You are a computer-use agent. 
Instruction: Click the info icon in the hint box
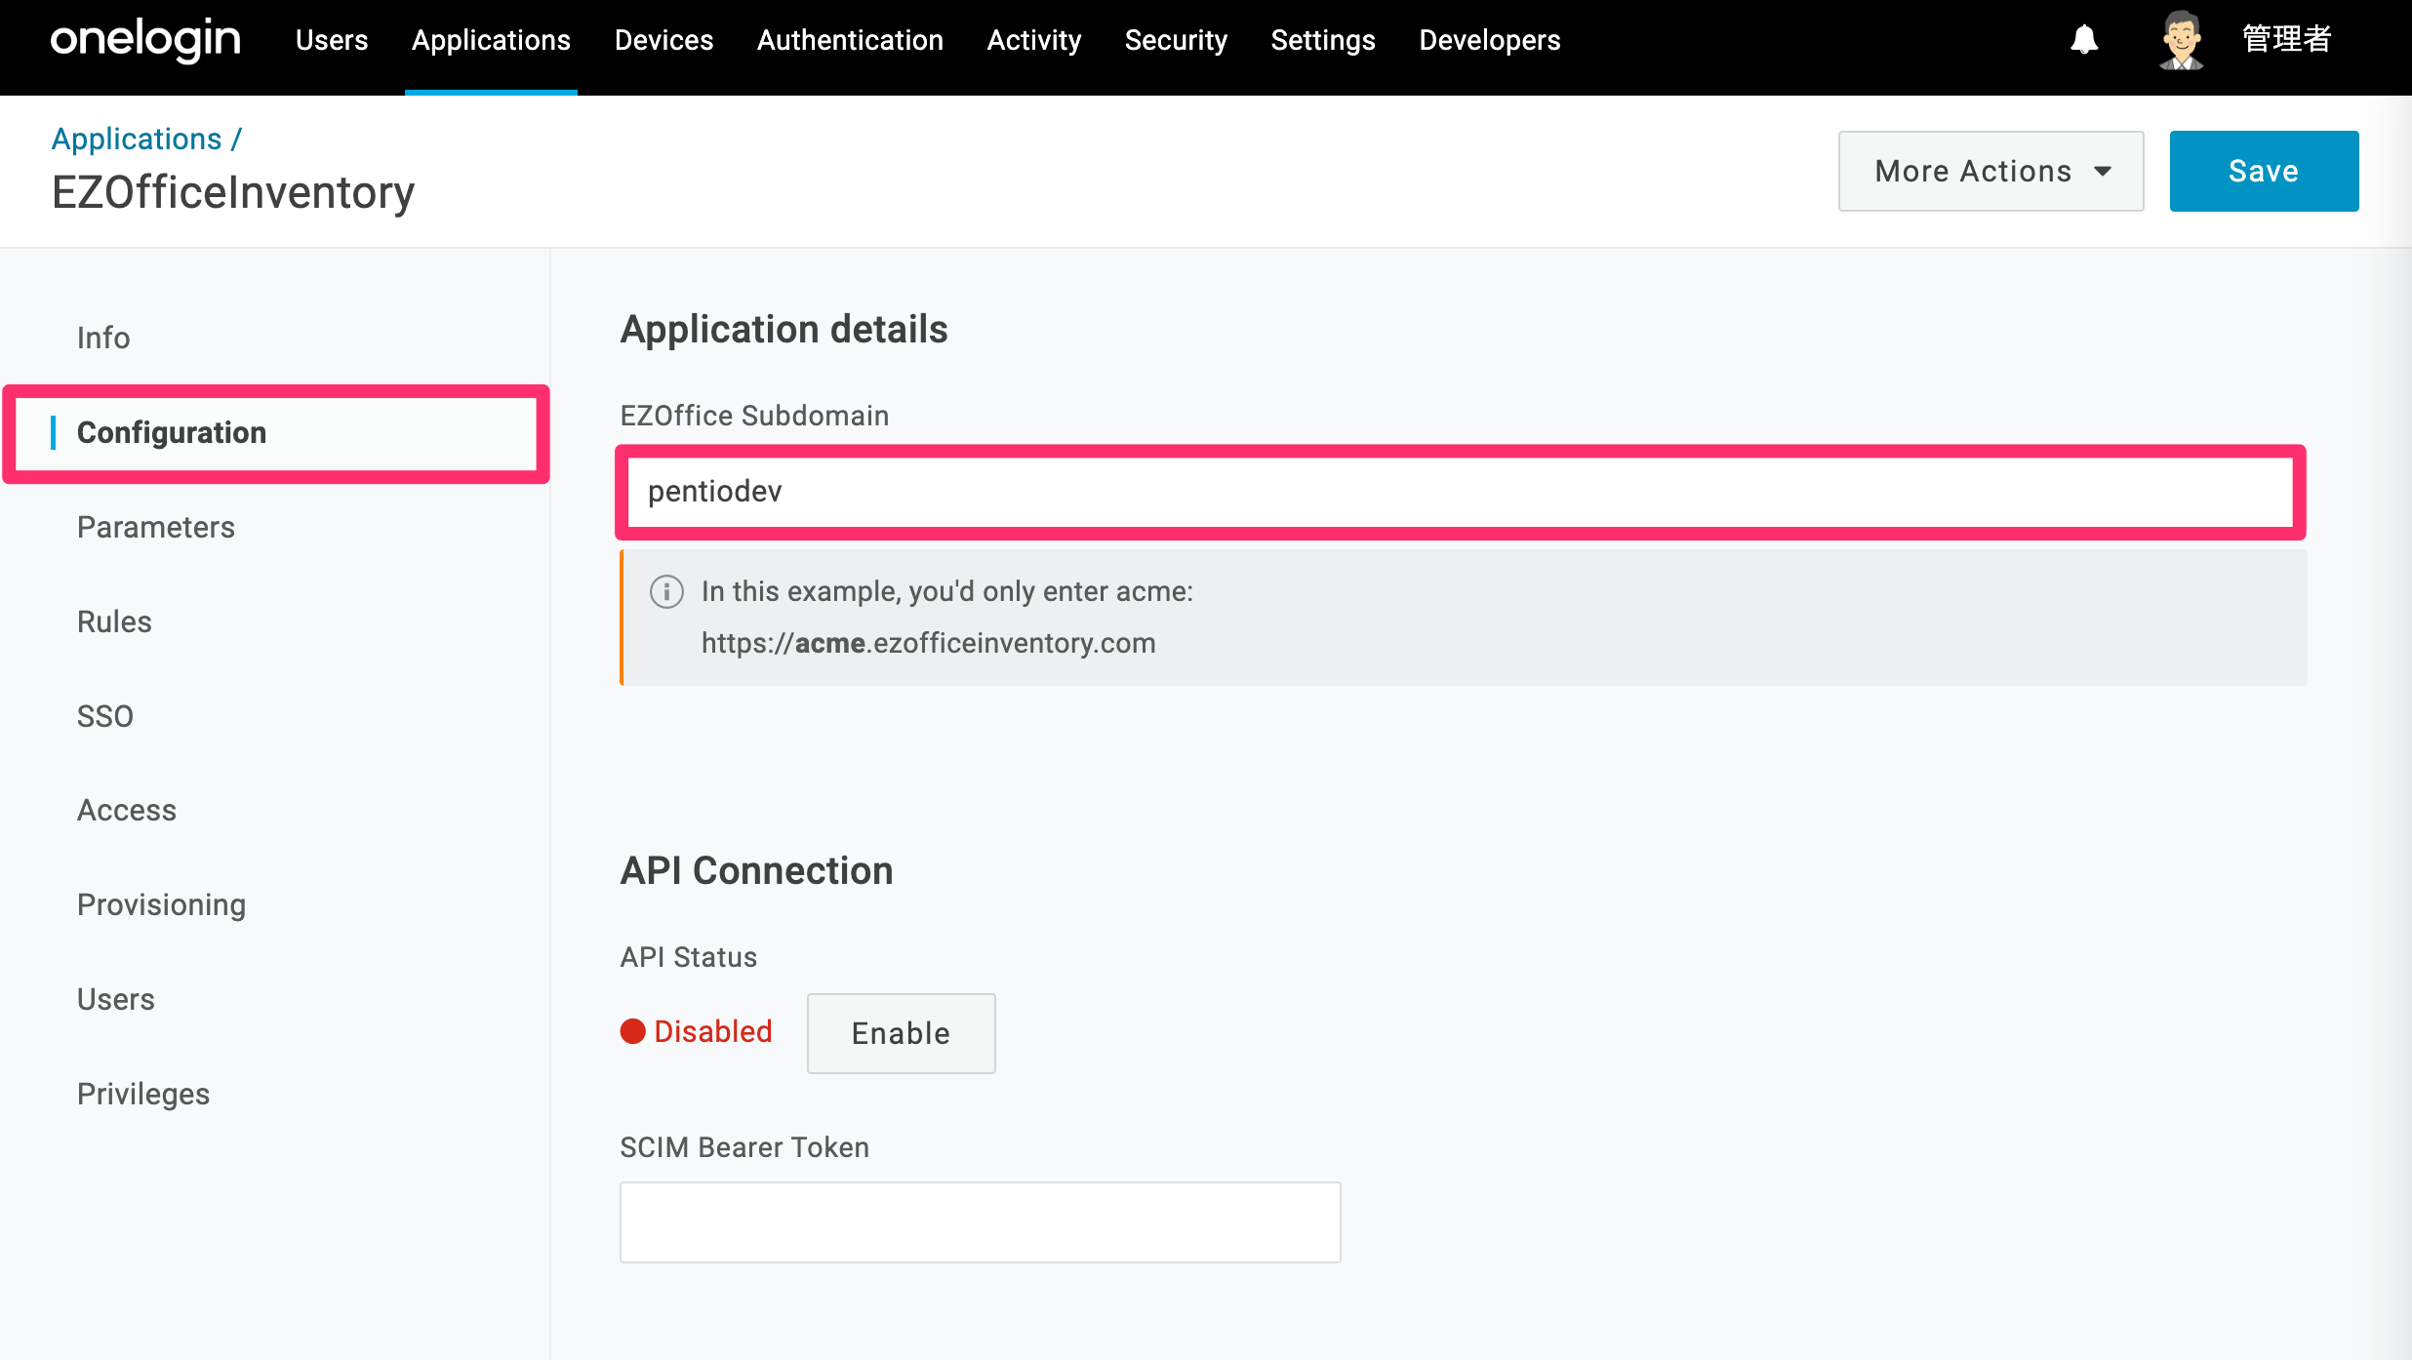[666, 591]
